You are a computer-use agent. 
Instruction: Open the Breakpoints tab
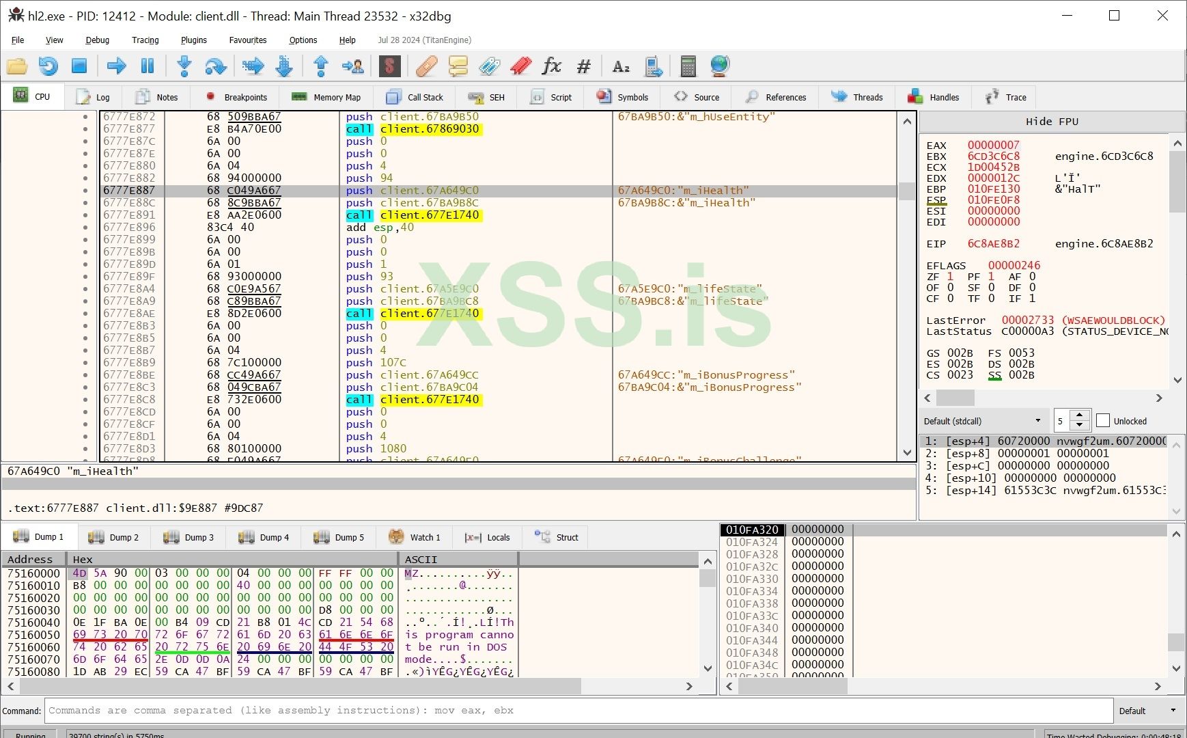[236, 97]
